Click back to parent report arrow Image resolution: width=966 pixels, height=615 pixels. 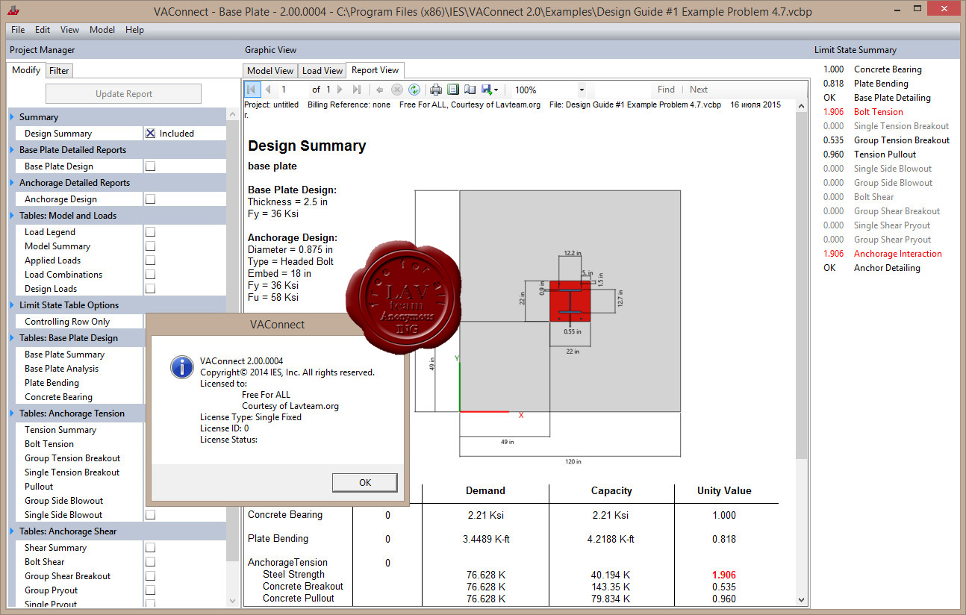(380, 90)
